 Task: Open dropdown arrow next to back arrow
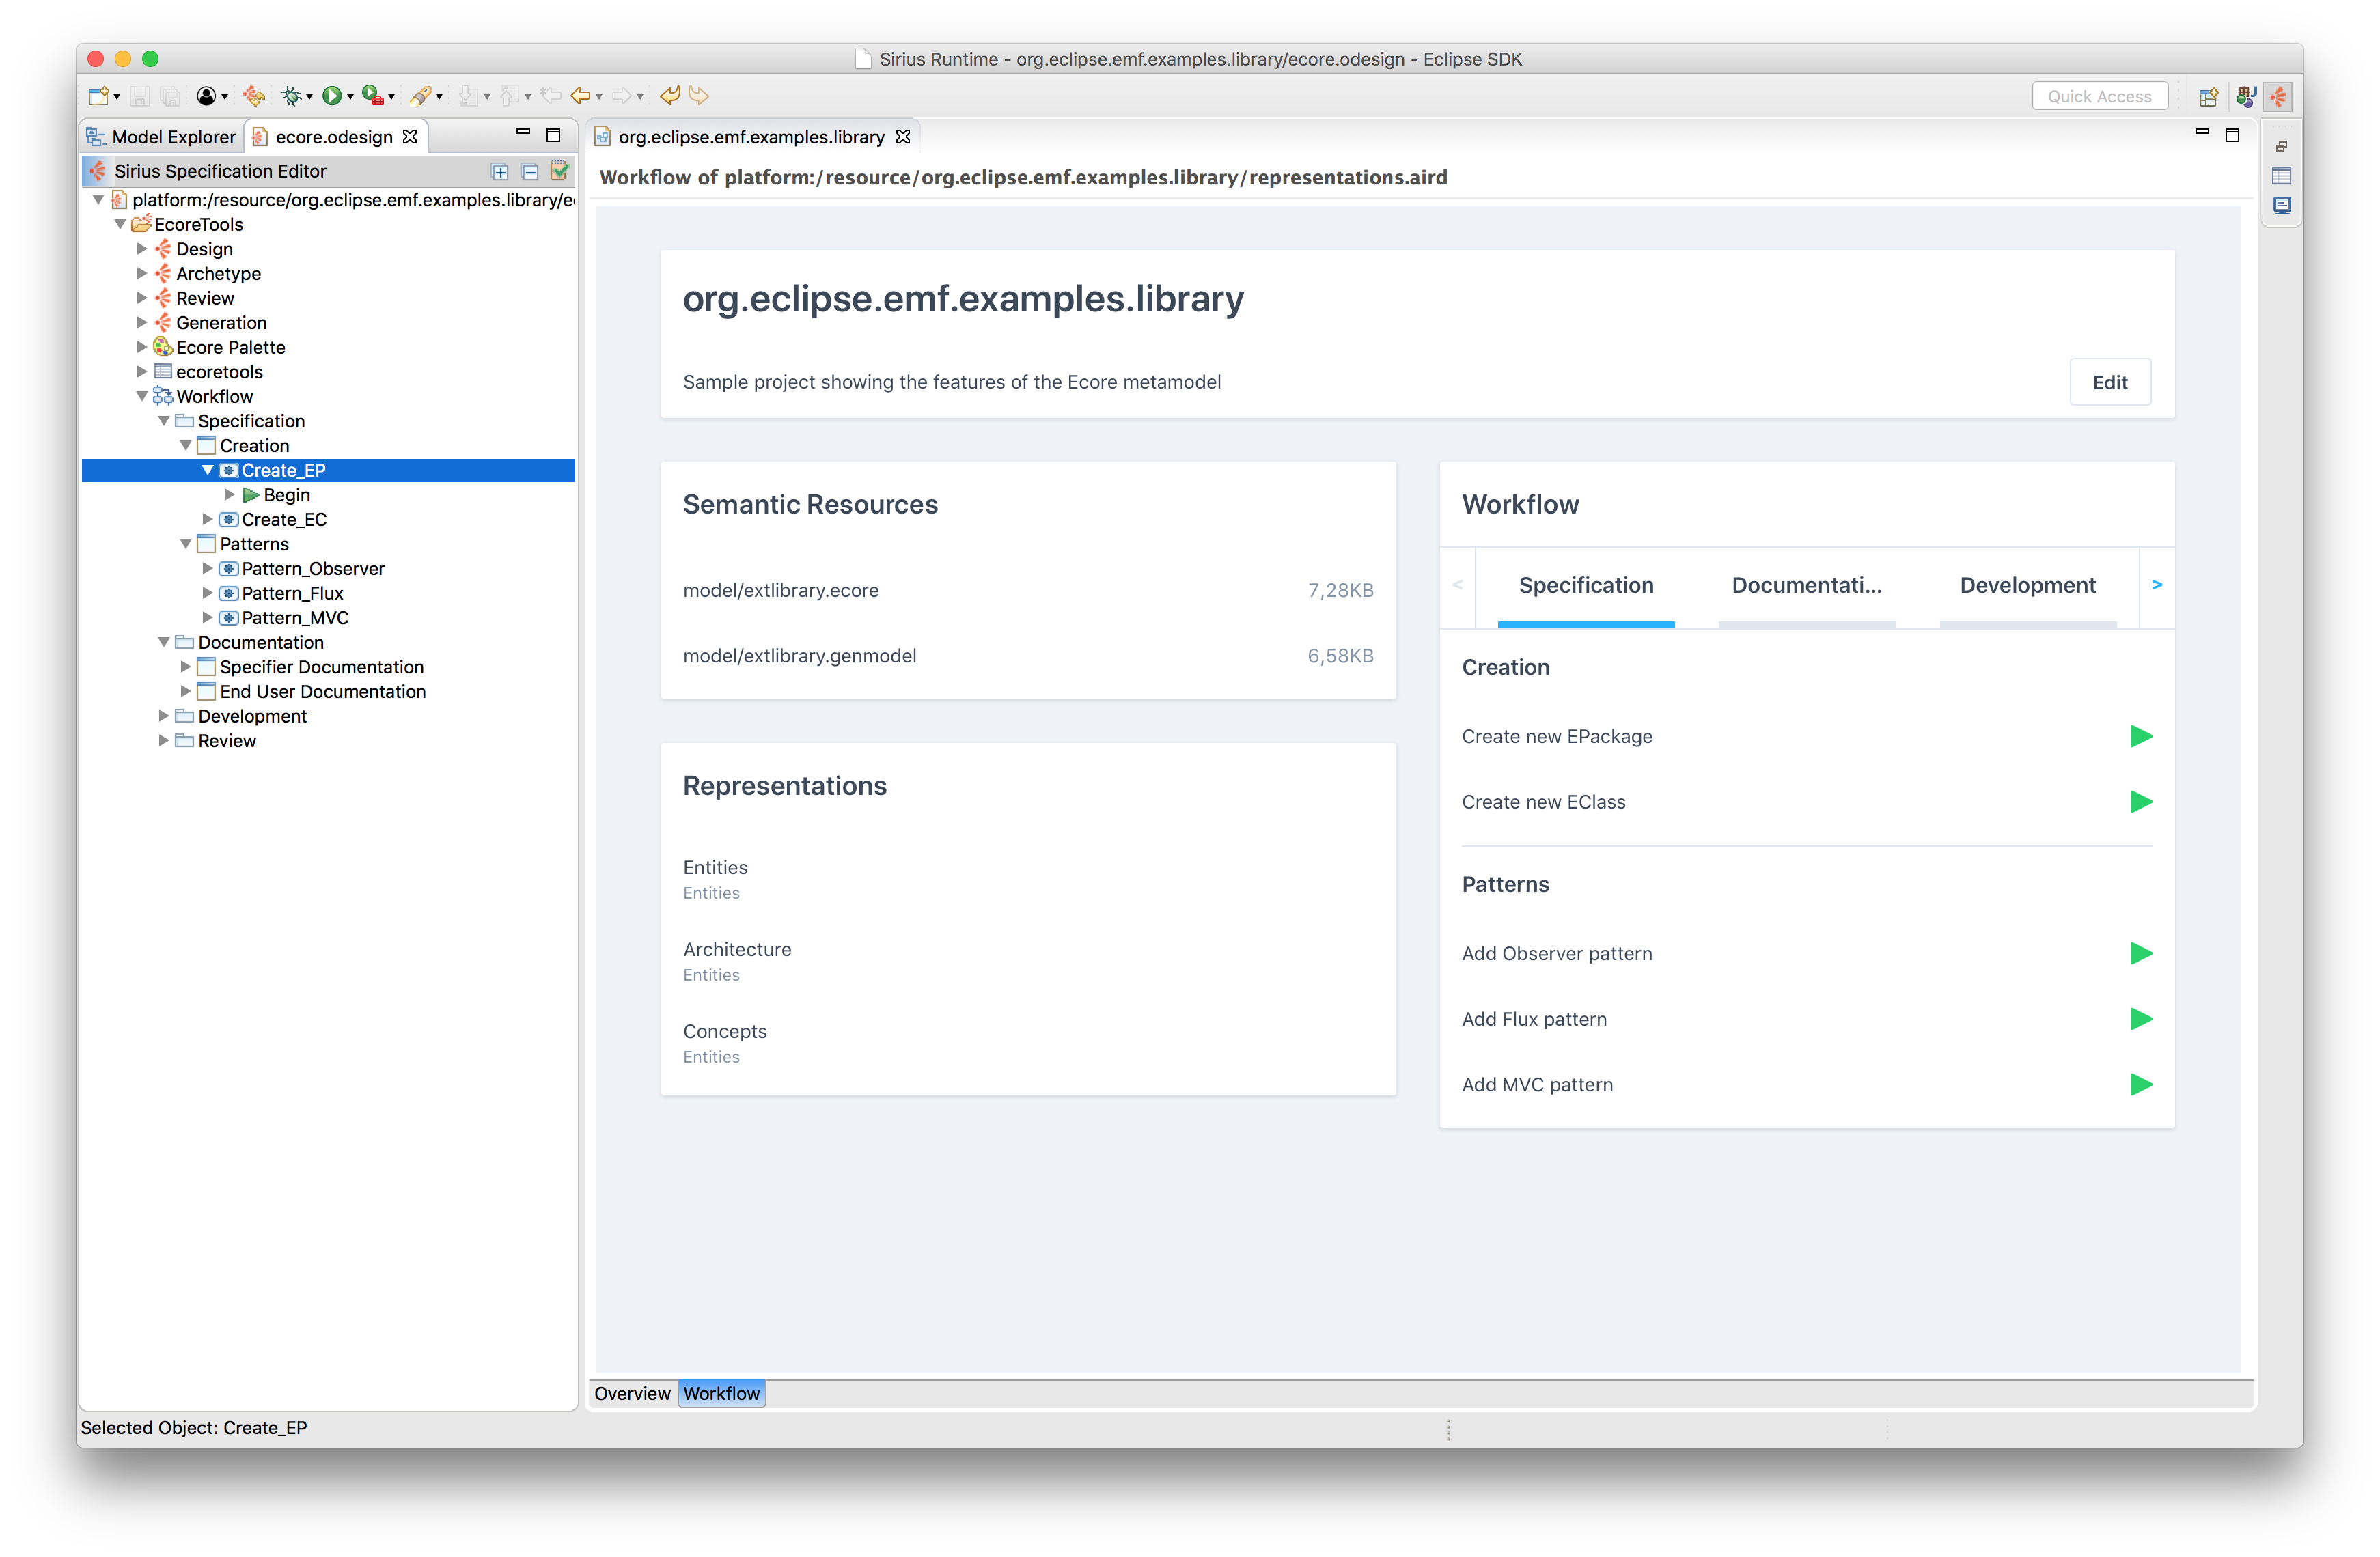pyautogui.click(x=599, y=97)
